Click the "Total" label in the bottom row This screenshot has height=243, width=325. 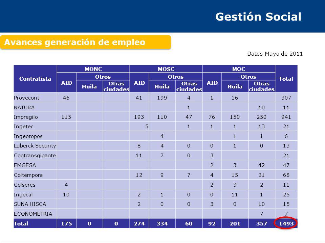pos(21,223)
